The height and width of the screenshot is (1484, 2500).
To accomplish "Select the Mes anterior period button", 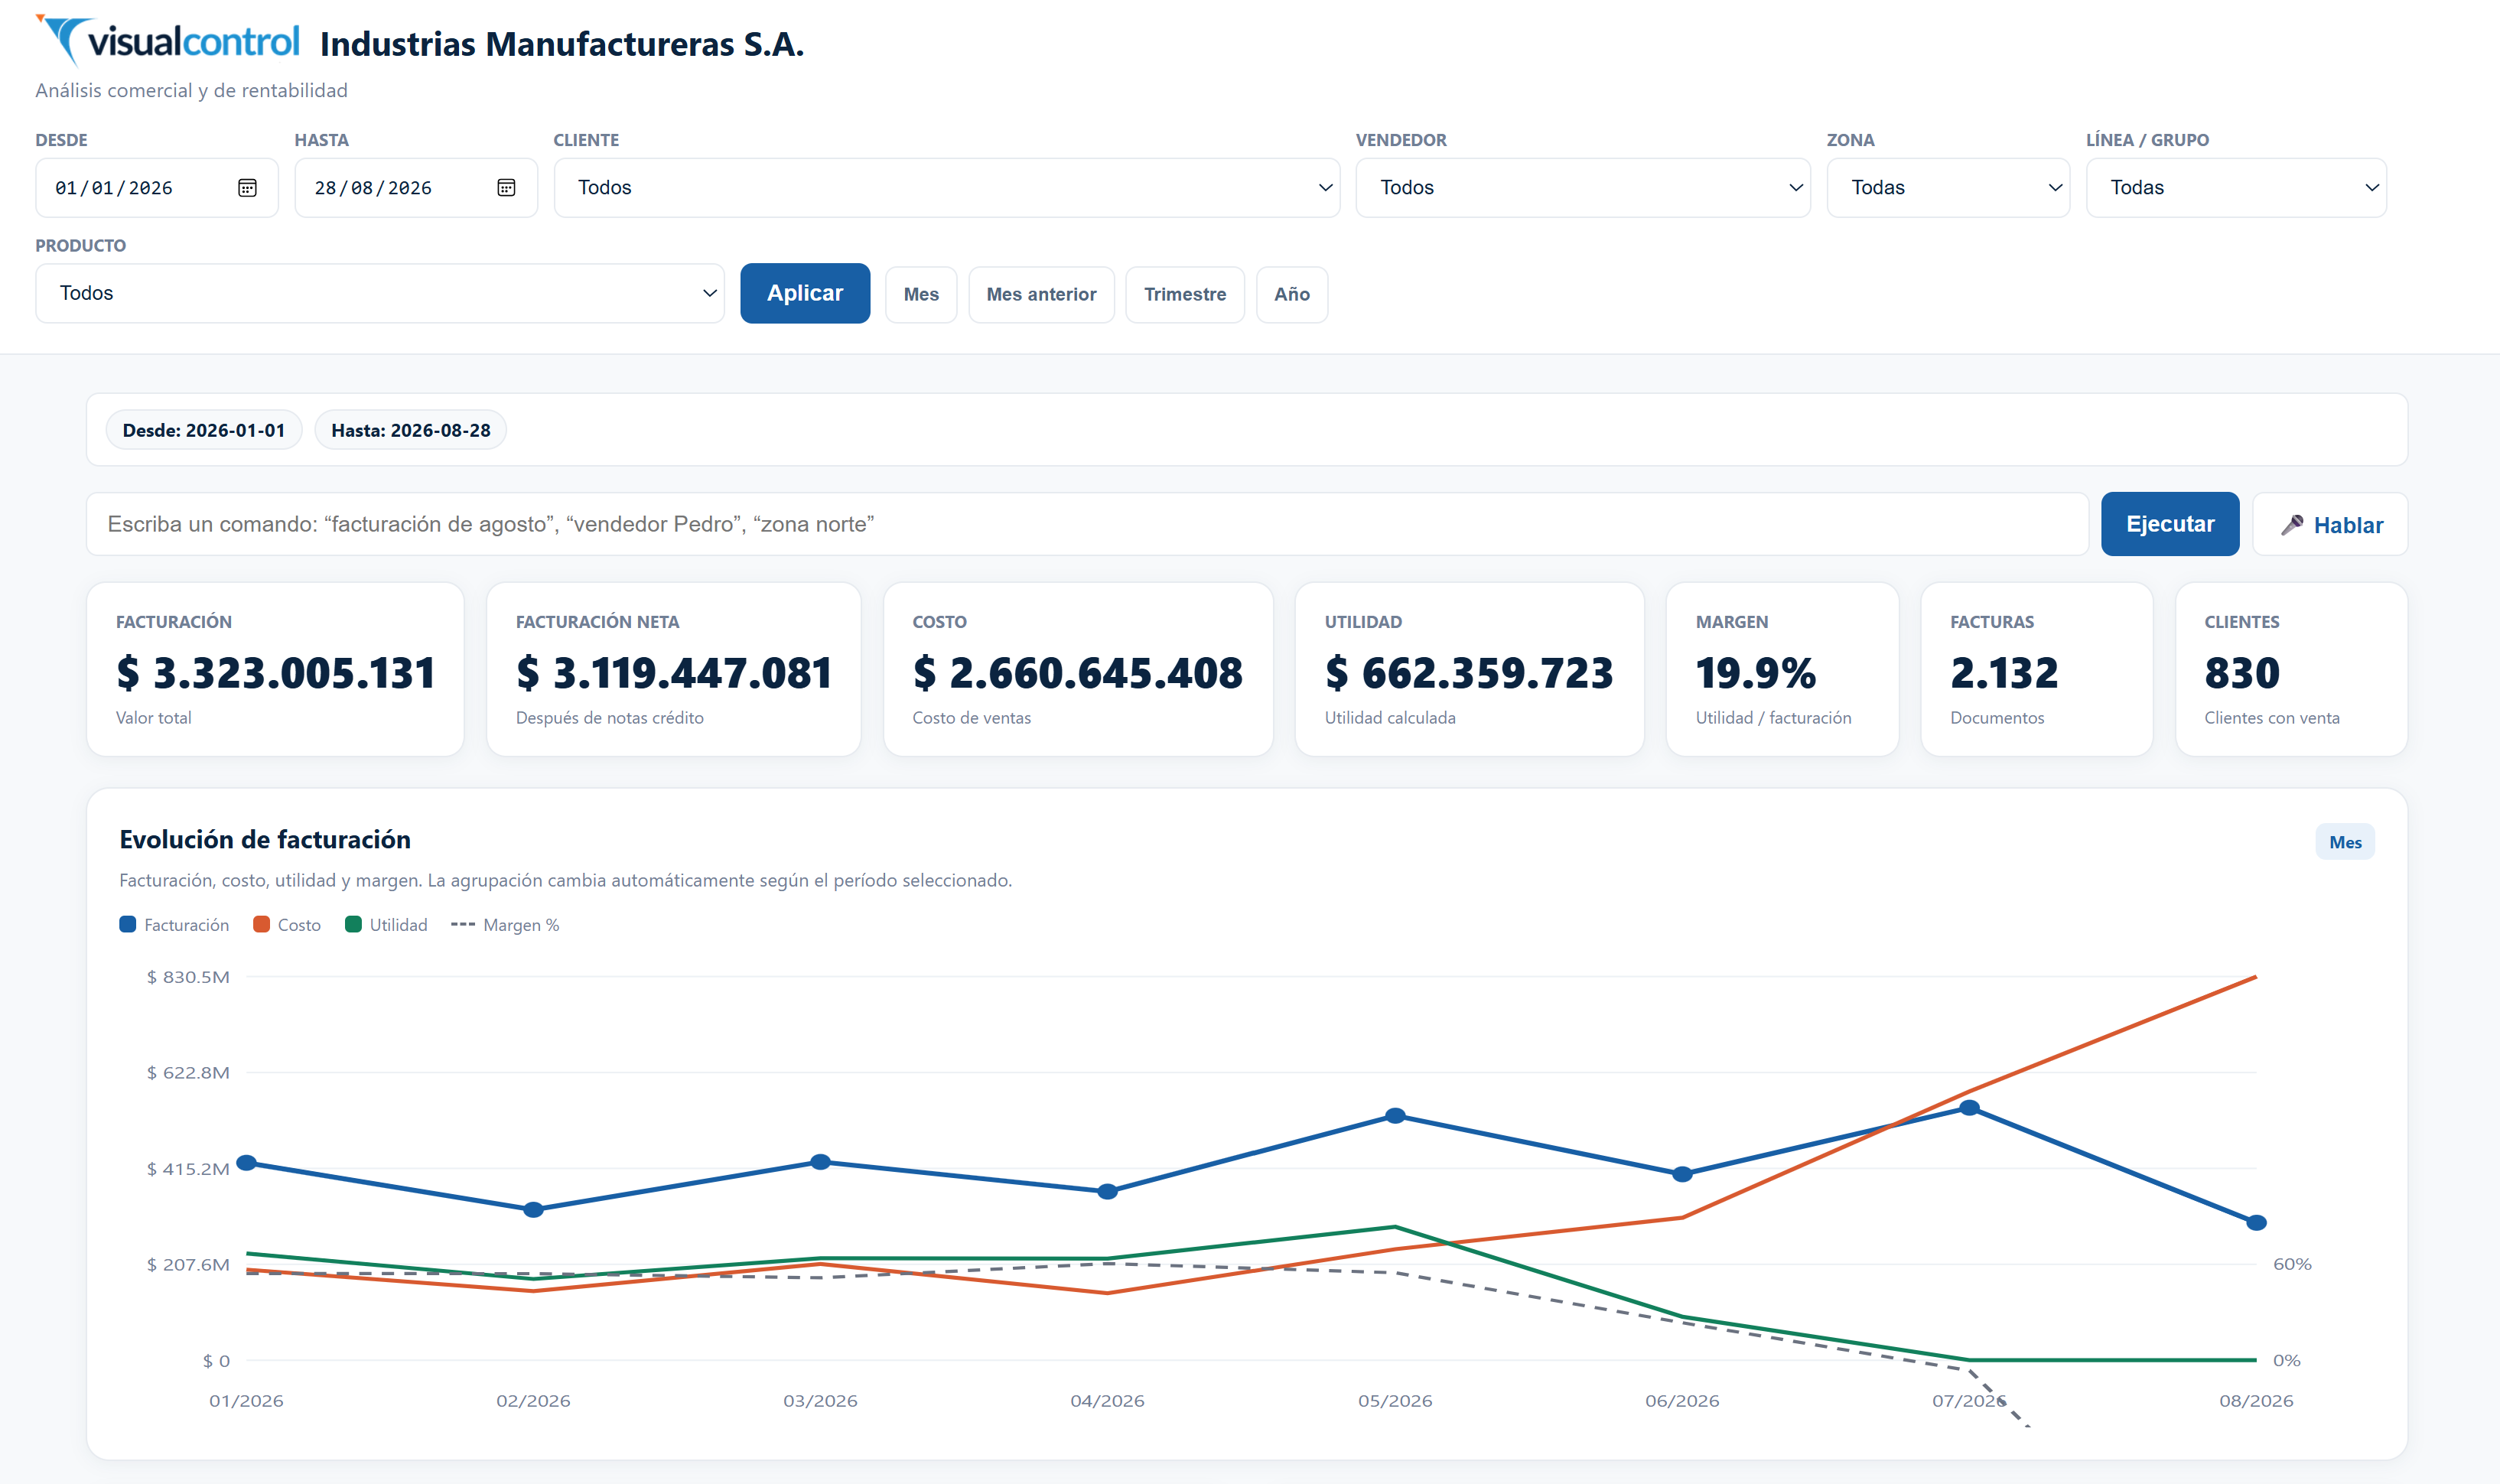I will point(1041,294).
